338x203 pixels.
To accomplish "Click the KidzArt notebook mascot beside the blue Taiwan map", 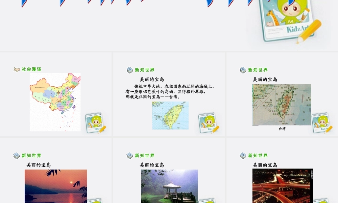I will (209, 122).
